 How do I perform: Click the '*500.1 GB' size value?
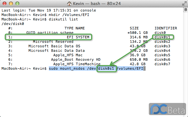pyautogui.click(x=138, y=33)
